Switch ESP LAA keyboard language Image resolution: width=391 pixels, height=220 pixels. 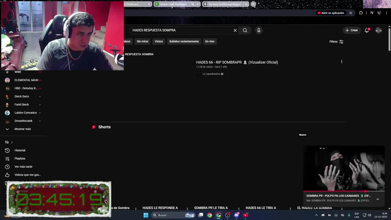pos(357,215)
